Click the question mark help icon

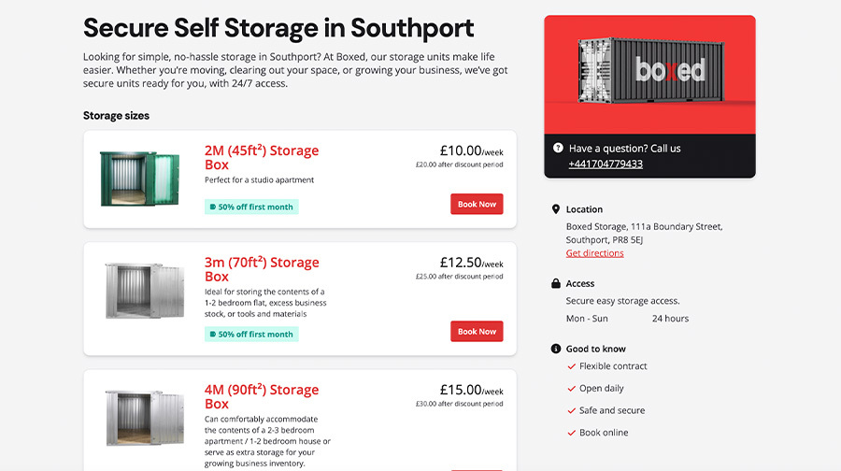(x=558, y=148)
